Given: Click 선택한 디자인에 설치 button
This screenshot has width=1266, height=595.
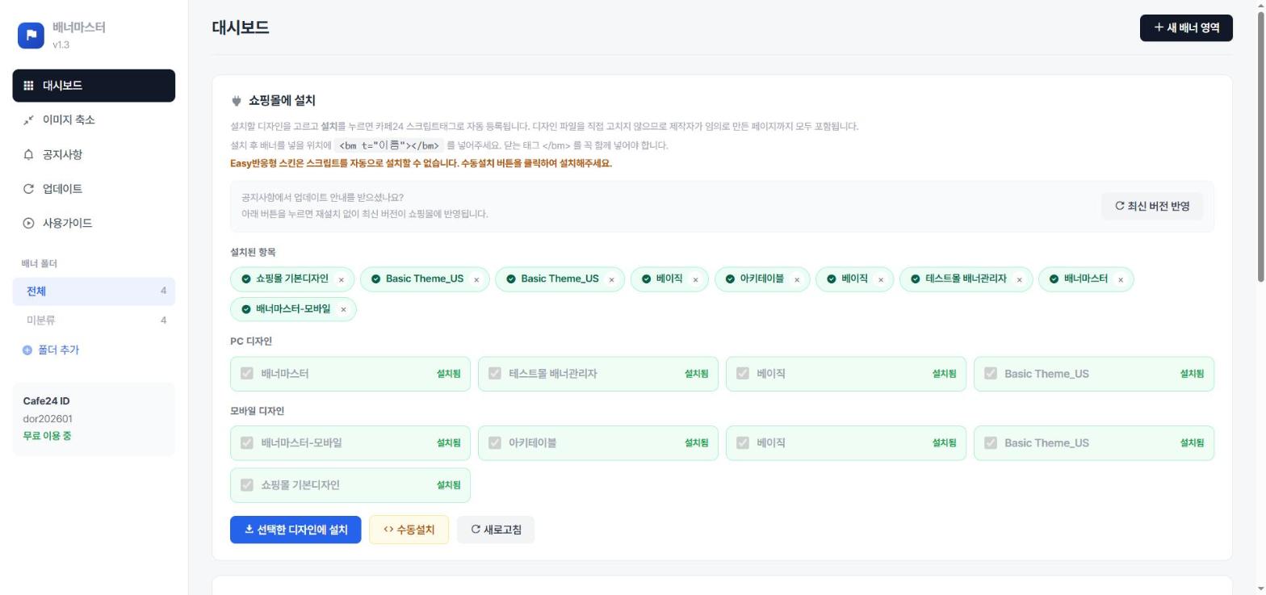Looking at the screenshot, I should pos(296,530).
